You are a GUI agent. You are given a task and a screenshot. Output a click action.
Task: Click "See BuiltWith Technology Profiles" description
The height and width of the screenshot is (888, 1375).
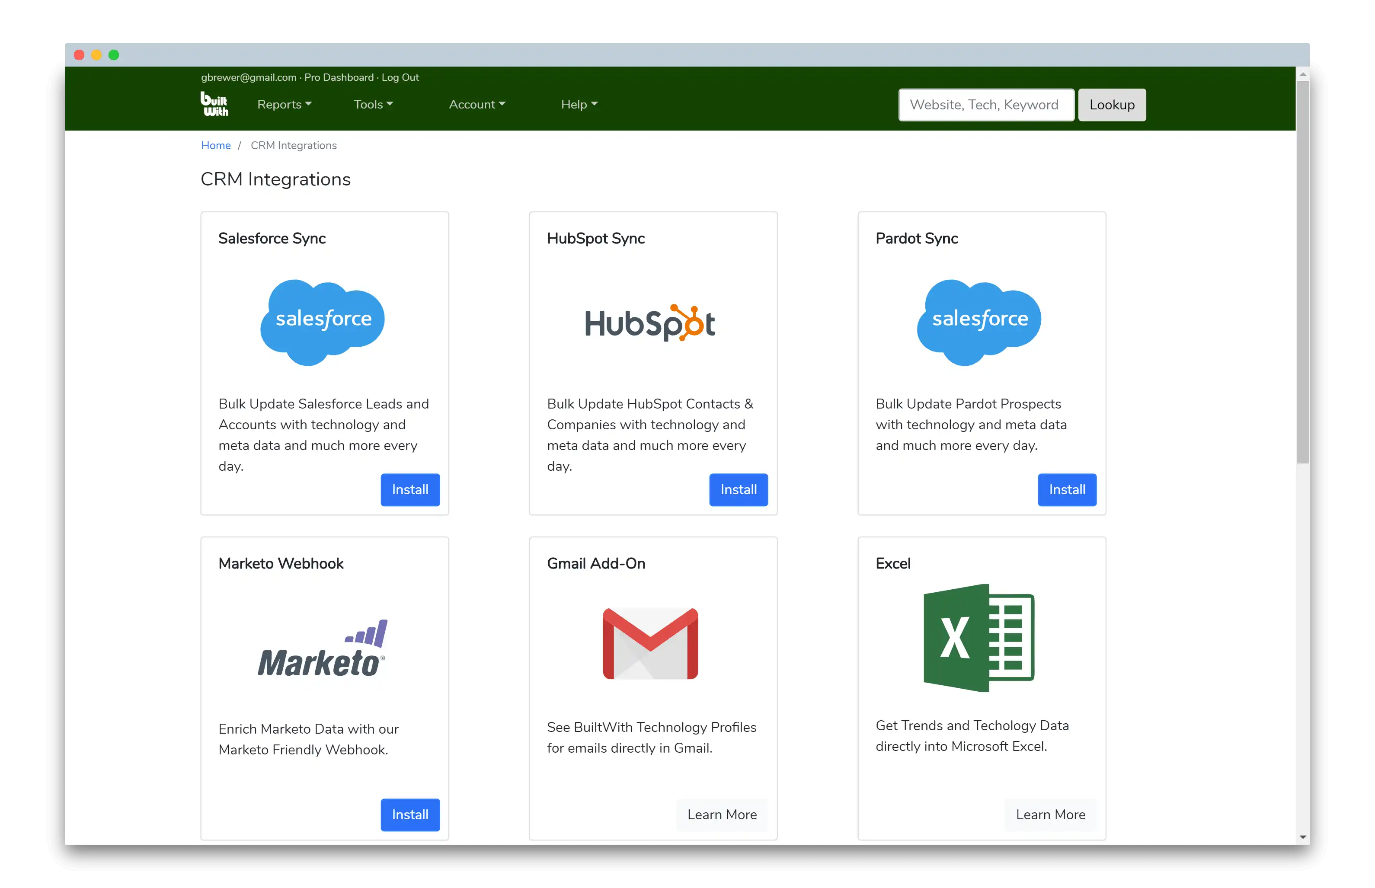tap(652, 738)
